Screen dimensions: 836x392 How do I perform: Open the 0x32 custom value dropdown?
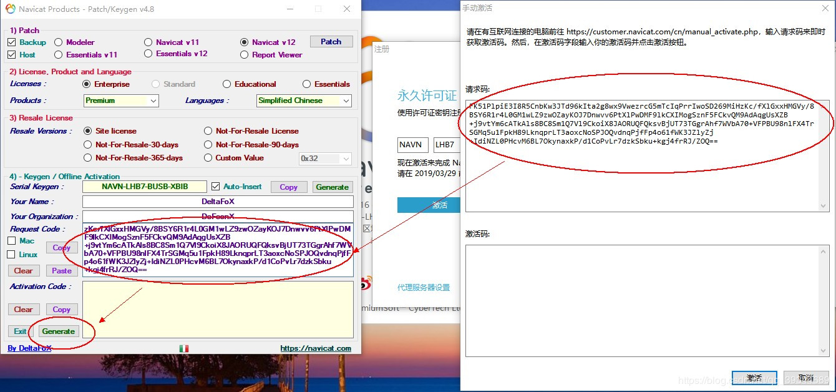pos(325,159)
